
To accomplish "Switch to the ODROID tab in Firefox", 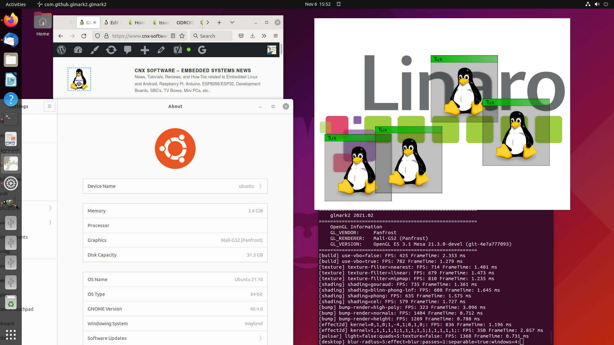I will (185, 22).
